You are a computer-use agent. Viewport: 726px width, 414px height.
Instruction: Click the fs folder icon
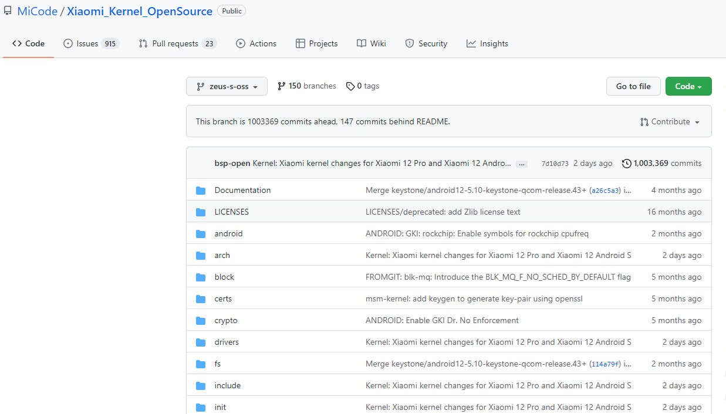point(201,364)
